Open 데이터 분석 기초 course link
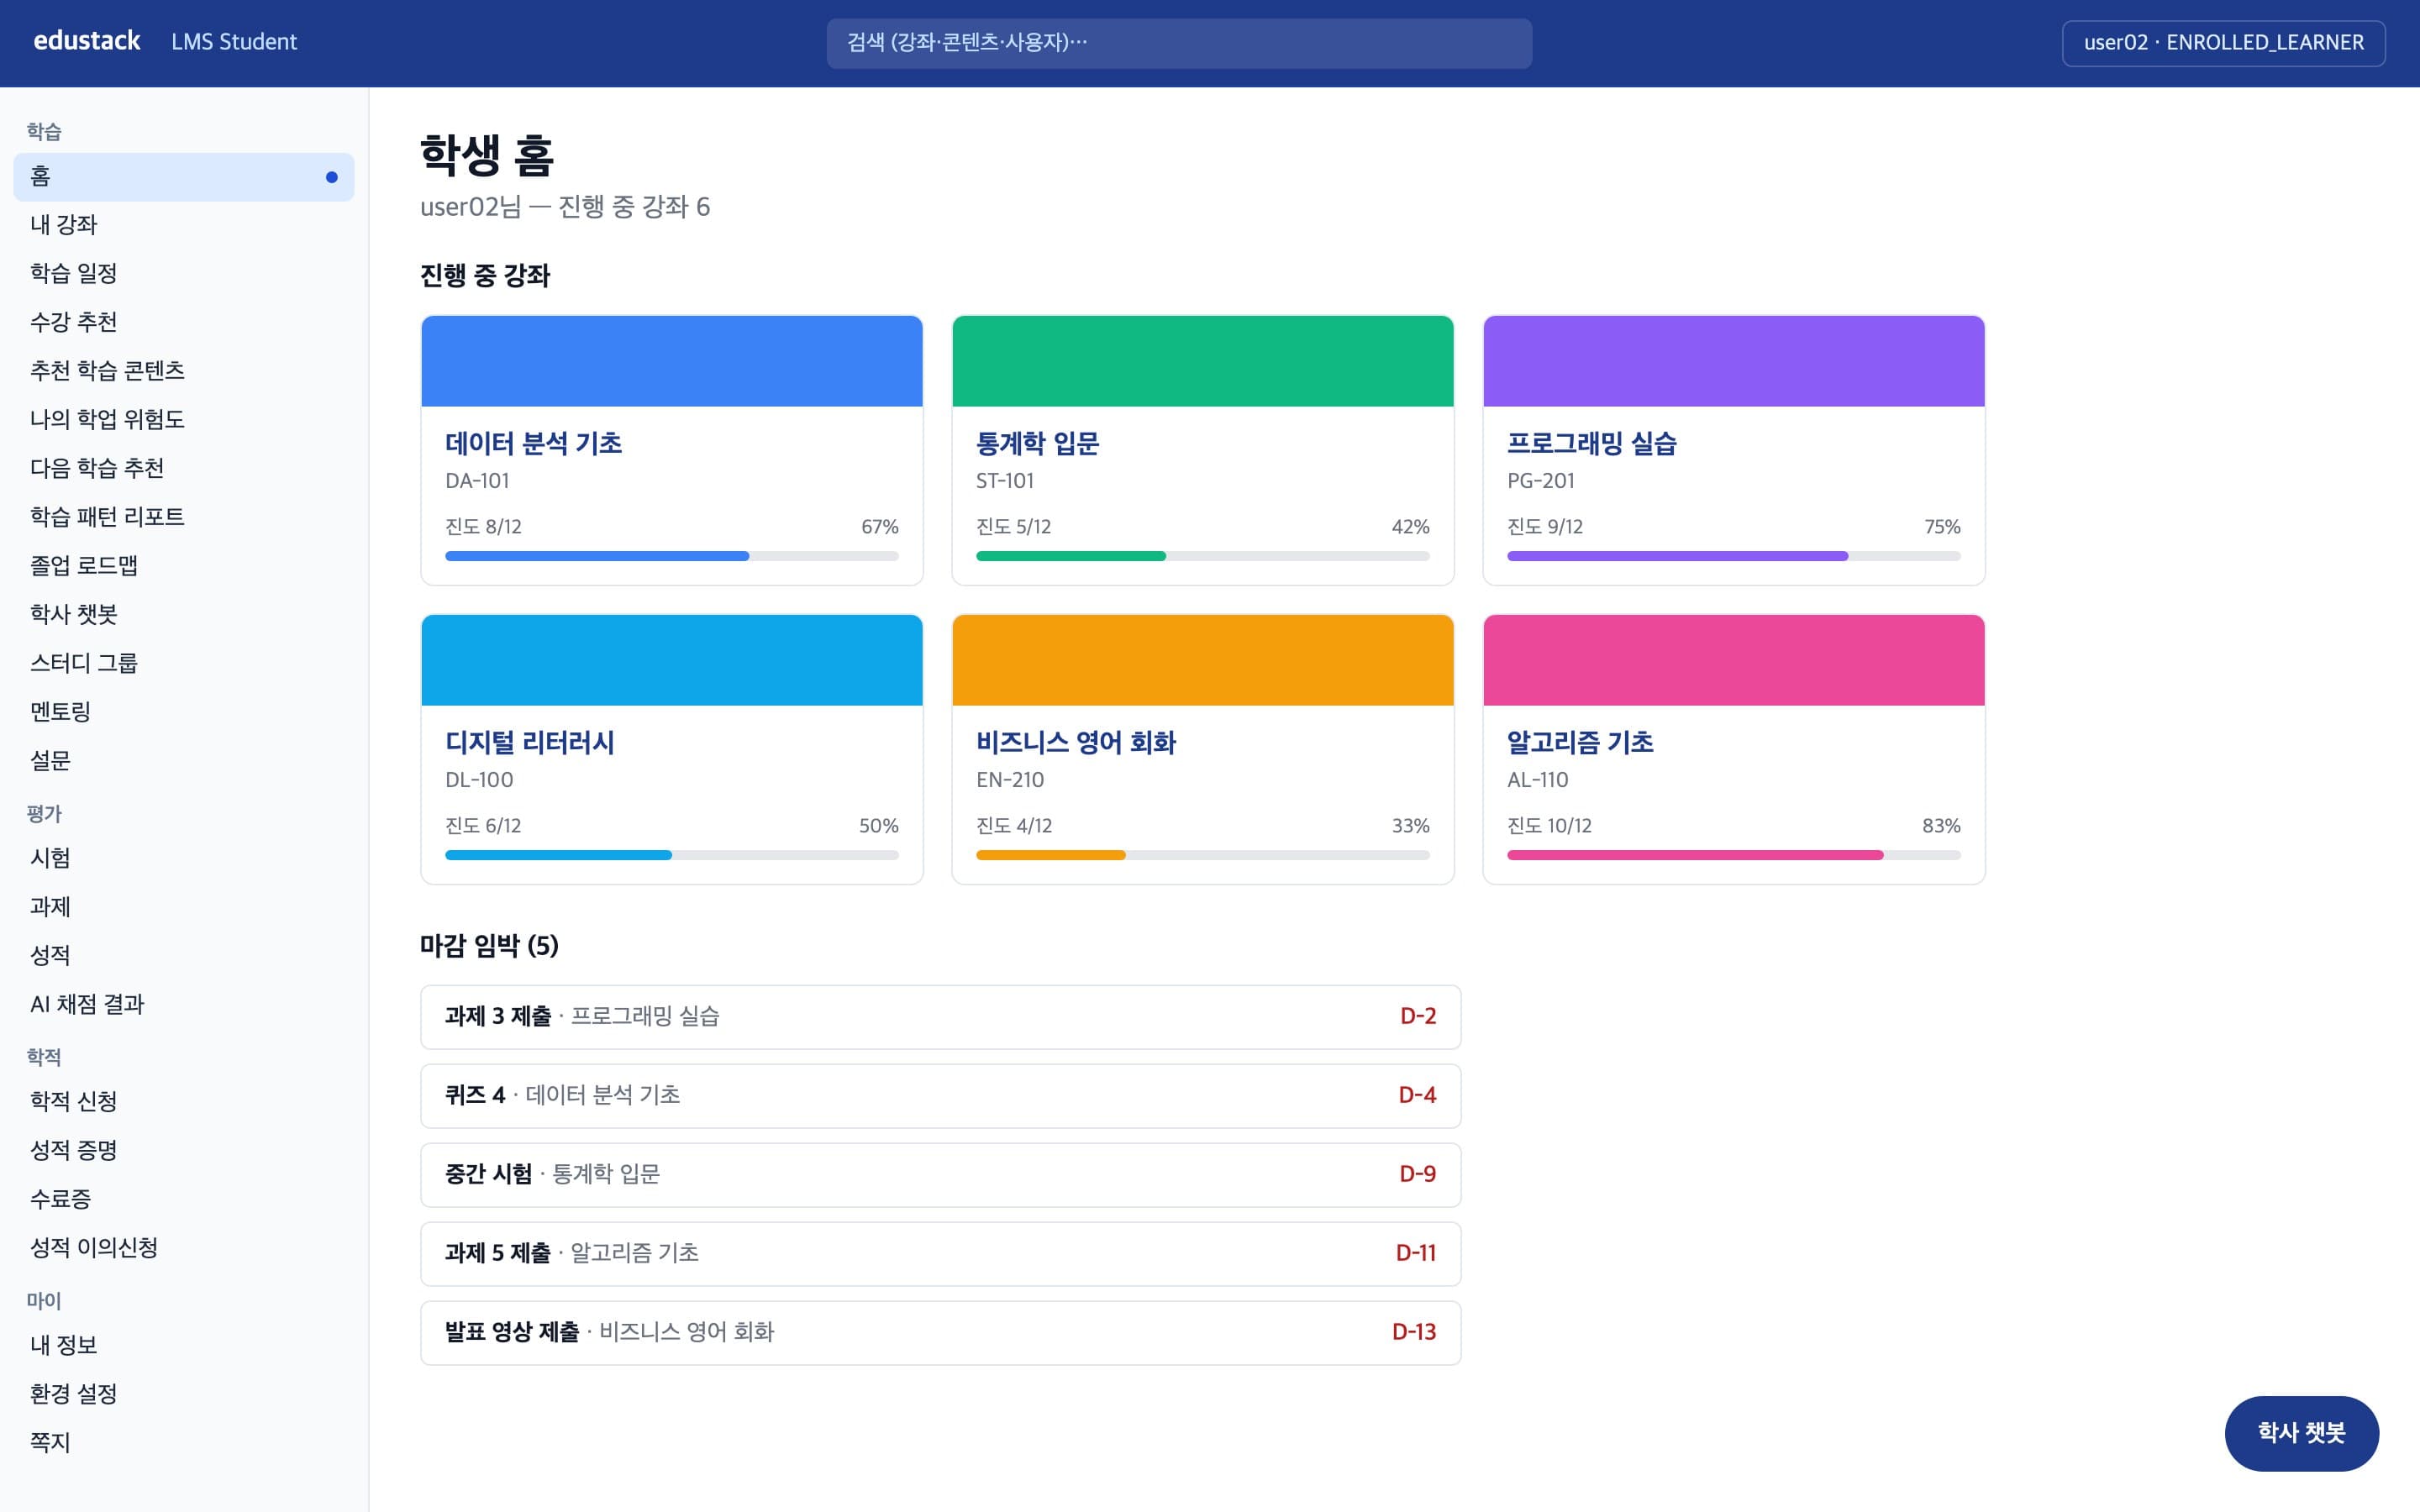This screenshot has height=1512, width=2420. [534, 443]
